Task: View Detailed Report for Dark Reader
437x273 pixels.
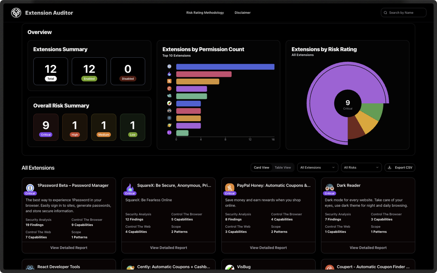Action: pyautogui.click(x=368, y=248)
